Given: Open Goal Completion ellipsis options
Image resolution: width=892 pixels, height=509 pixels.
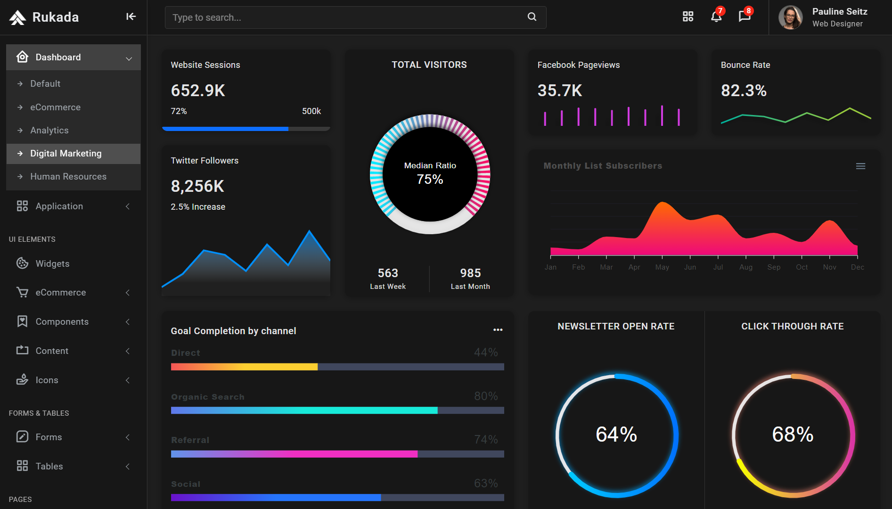Looking at the screenshot, I should tap(498, 329).
